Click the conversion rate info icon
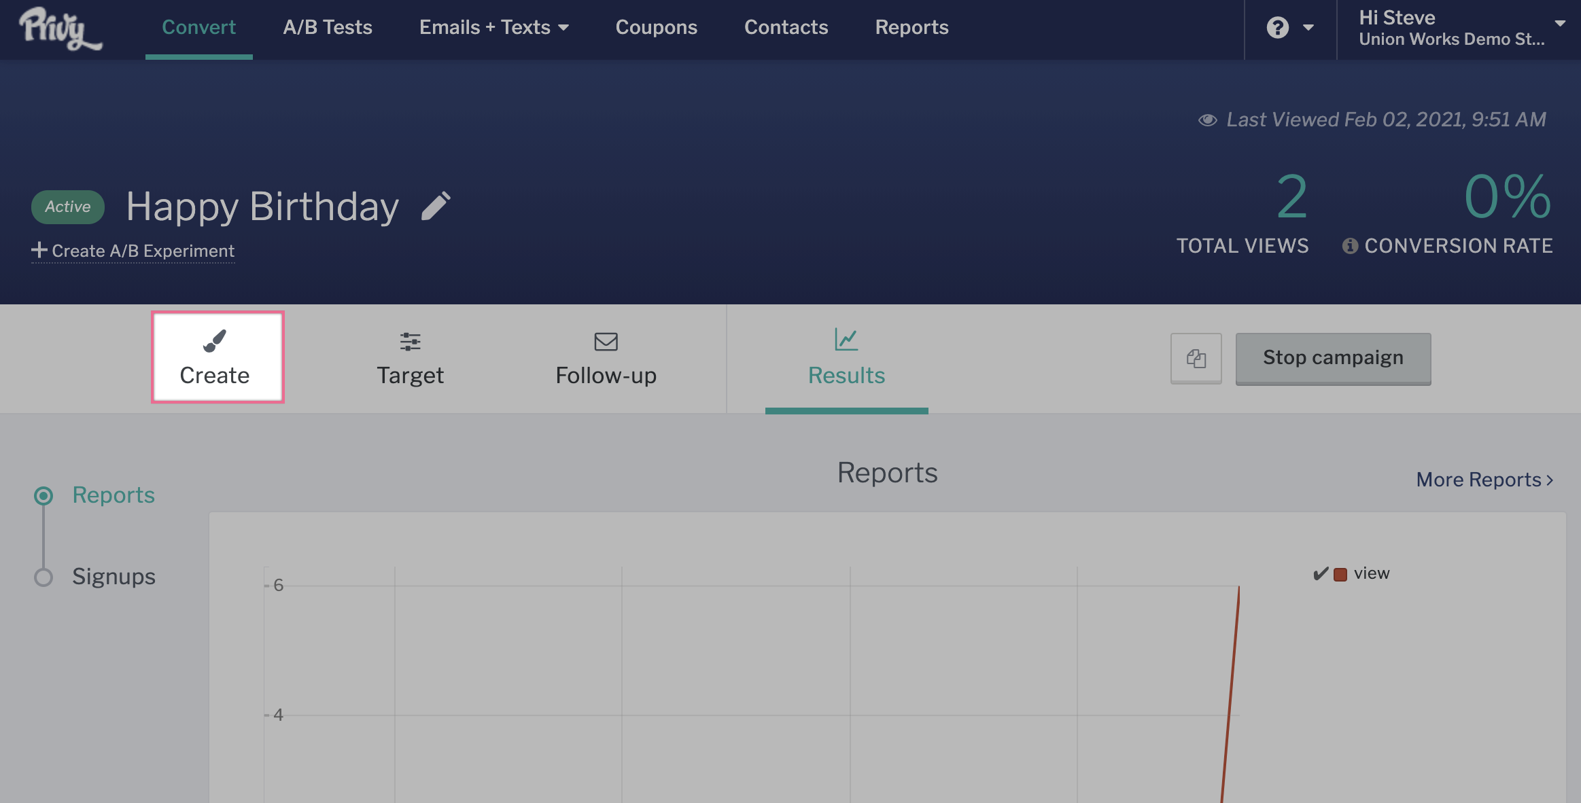The image size is (1581, 803). (x=1350, y=246)
